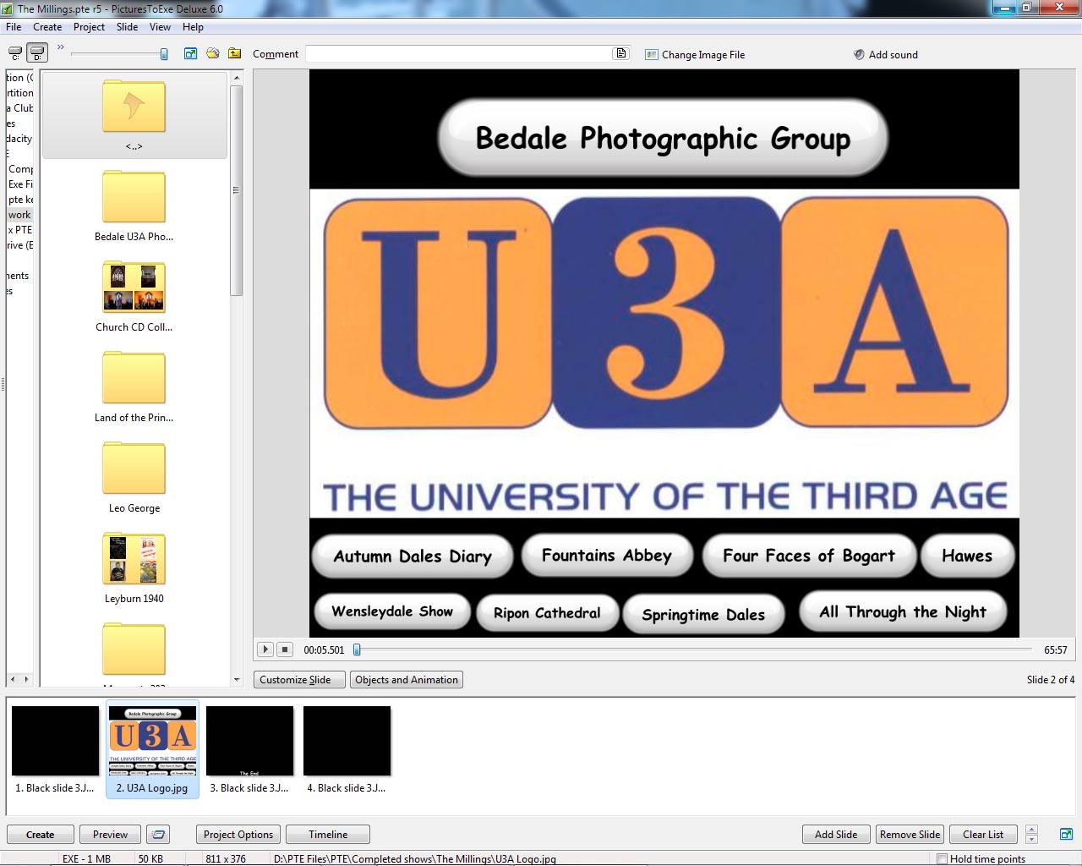Viewport: 1082px width, 866px height.
Task: Click Clear List button
Action: tap(983, 835)
